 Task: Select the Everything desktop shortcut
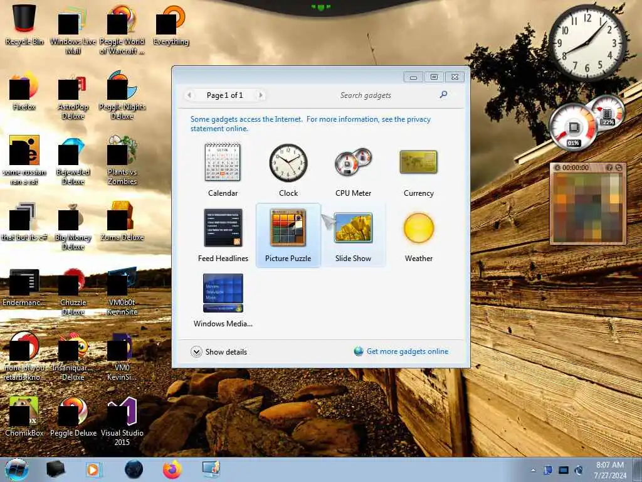point(171,25)
